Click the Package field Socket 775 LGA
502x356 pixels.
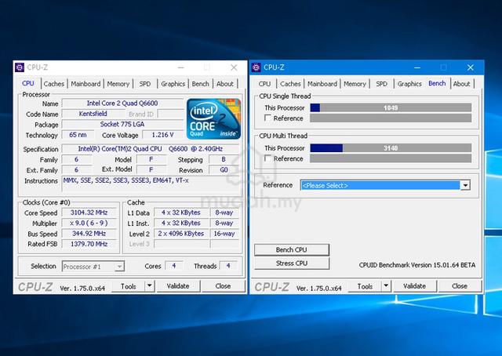(x=122, y=124)
